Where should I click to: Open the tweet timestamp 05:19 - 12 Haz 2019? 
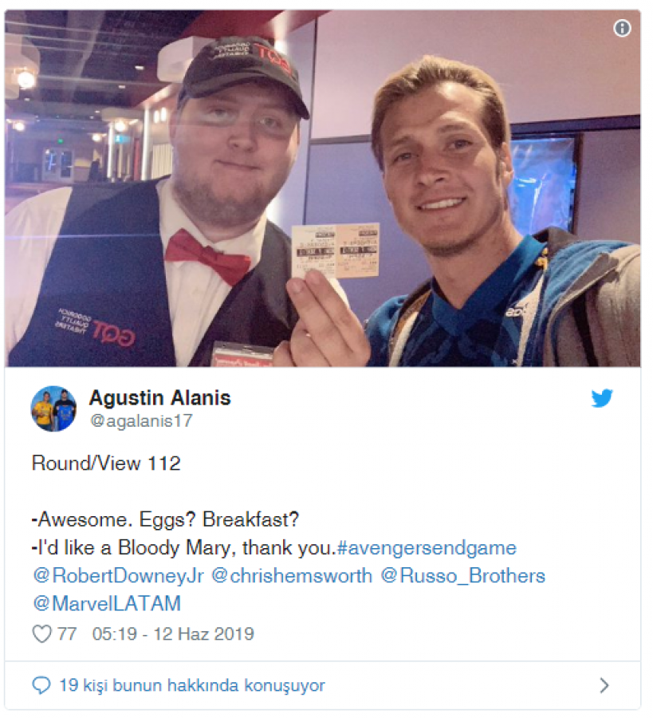[x=173, y=634]
